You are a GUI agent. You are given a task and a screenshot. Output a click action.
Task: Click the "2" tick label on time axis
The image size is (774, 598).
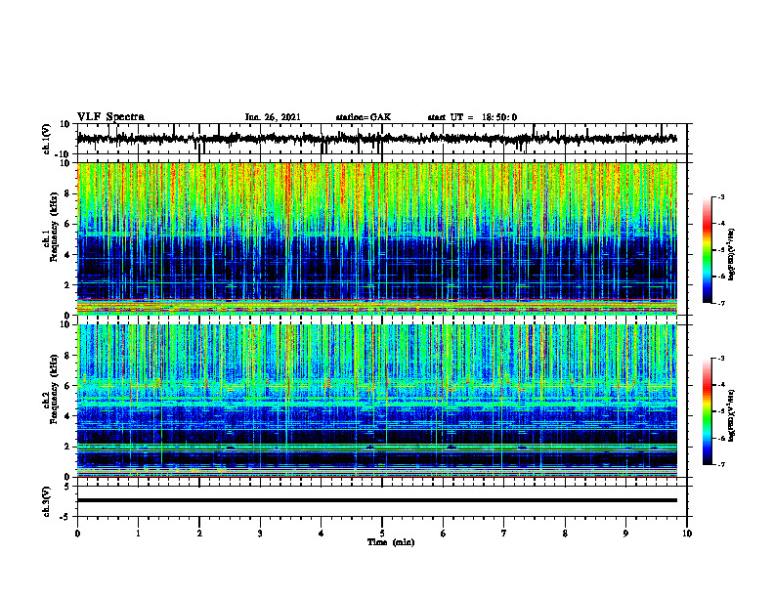[x=199, y=534]
